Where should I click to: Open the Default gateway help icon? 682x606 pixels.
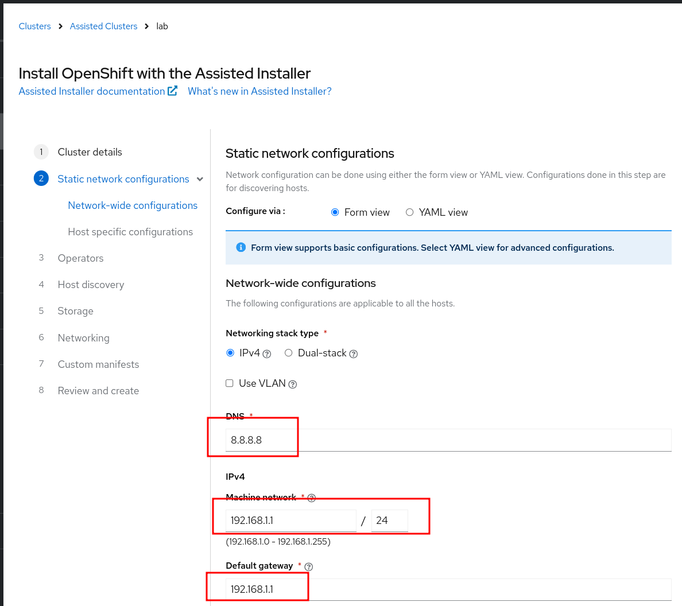[308, 567]
